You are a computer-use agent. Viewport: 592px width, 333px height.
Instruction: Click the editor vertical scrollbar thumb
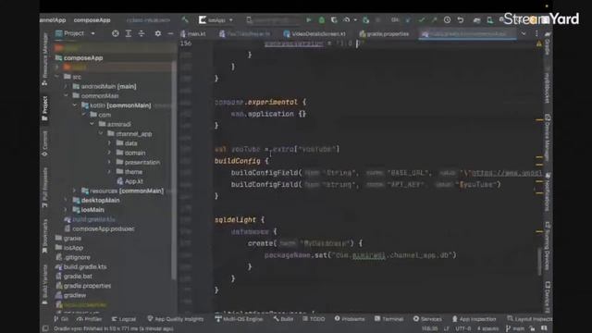540,261
